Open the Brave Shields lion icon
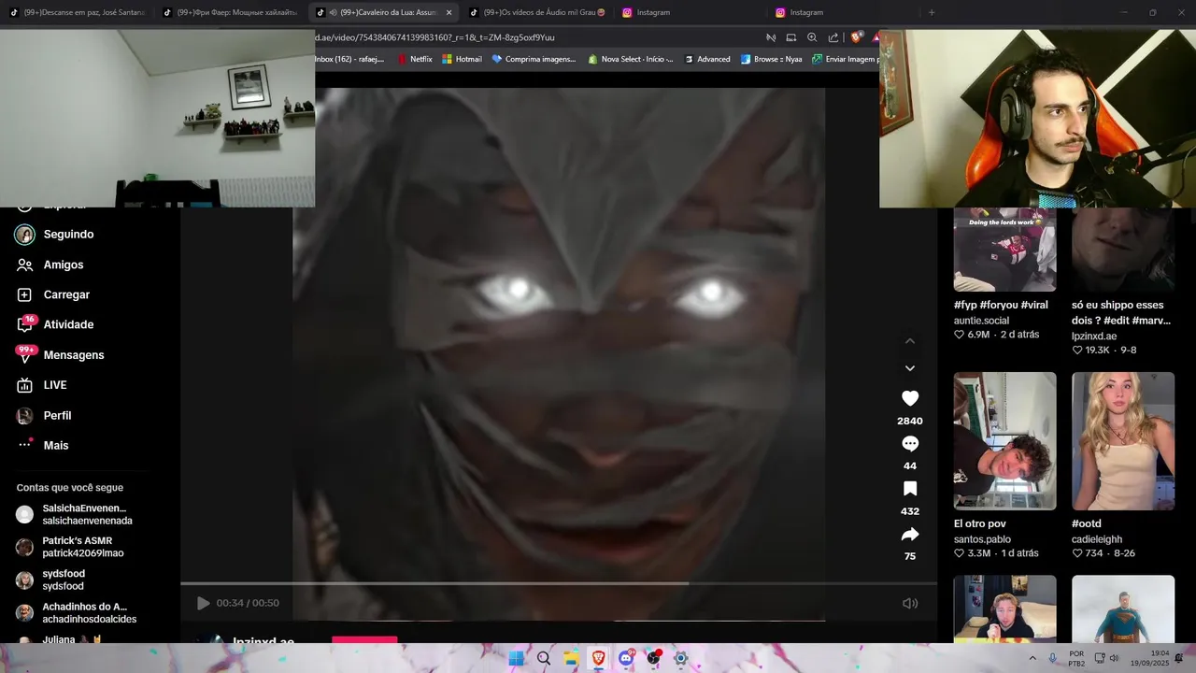The height and width of the screenshot is (673, 1196). click(856, 37)
